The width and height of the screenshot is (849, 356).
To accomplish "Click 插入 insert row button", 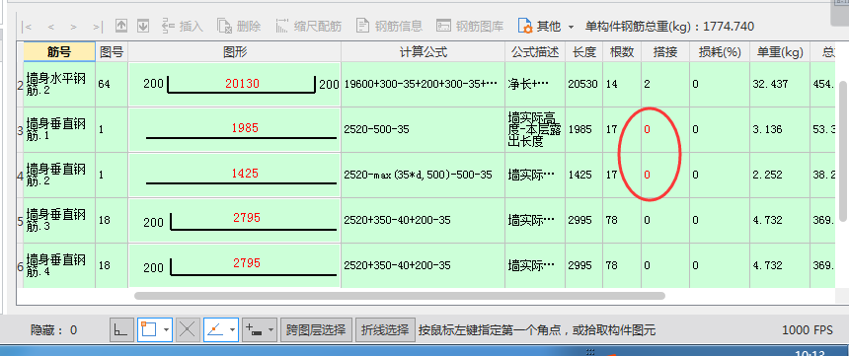I will tap(183, 26).
